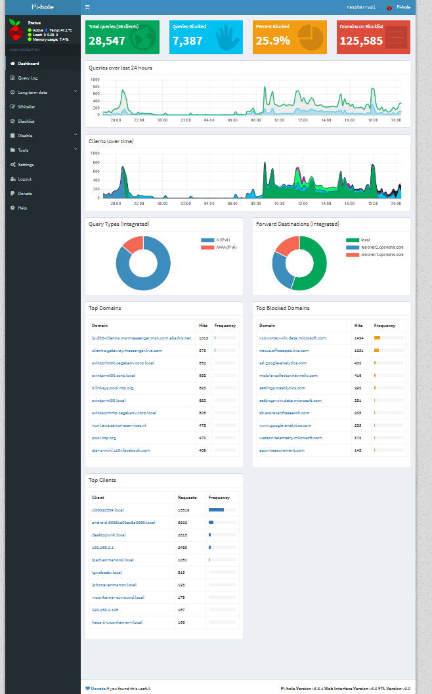The height and width of the screenshot is (694, 432).
Task: Click the Blacklist ban icon in sidebar
Action: [x=12, y=121]
